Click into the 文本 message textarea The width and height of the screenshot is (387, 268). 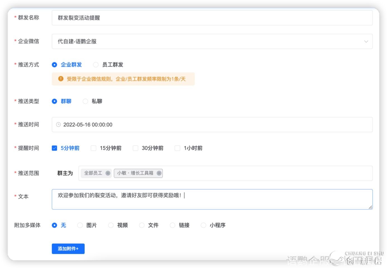[212, 199]
